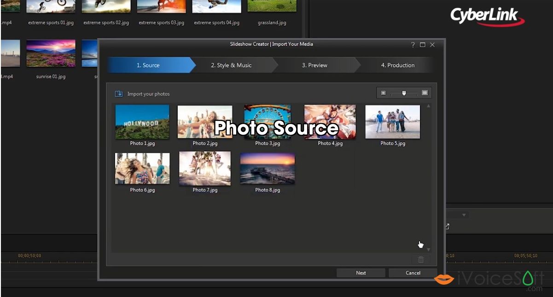The image size is (553, 297).
Task: Go to the 1. Source step
Action: (x=148, y=65)
